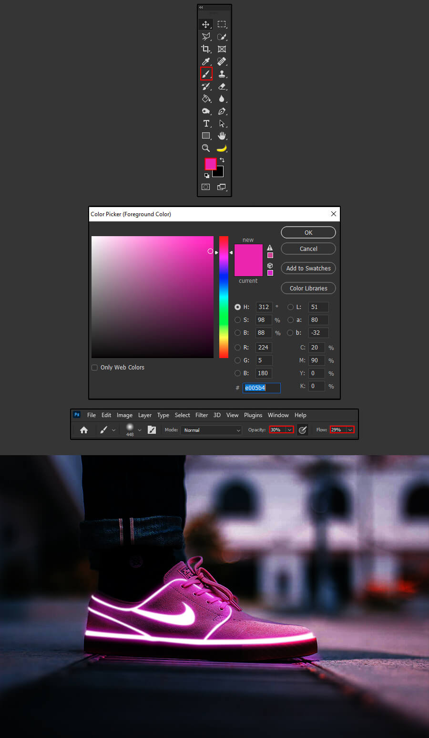Open the Opacity 30% dropdown arrow
The height and width of the screenshot is (738, 429).
point(289,430)
